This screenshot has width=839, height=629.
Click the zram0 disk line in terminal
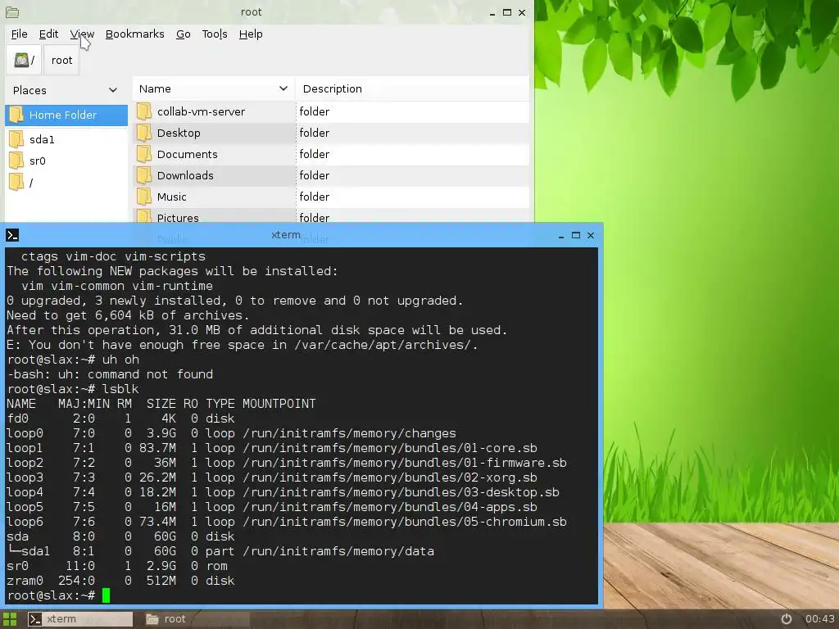(x=120, y=581)
